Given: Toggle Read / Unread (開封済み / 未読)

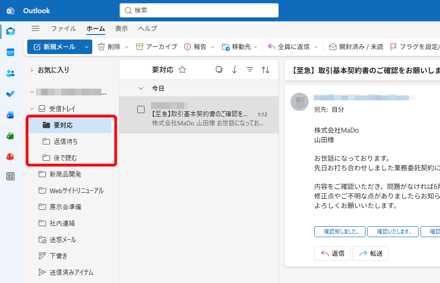Looking at the screenshot, I should 356,46.
